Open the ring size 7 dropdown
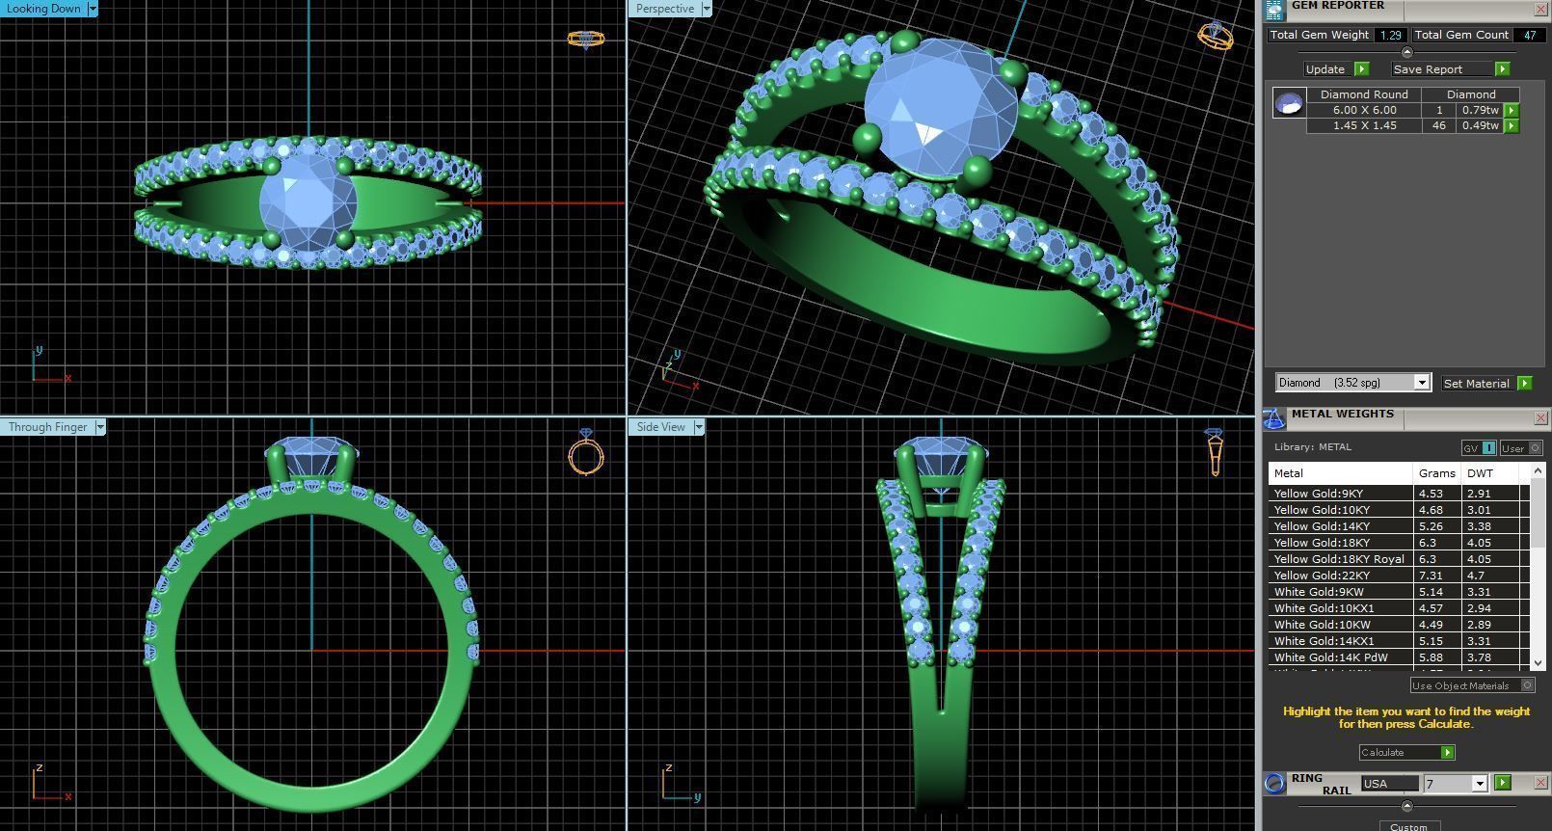 click(1479, 784)
